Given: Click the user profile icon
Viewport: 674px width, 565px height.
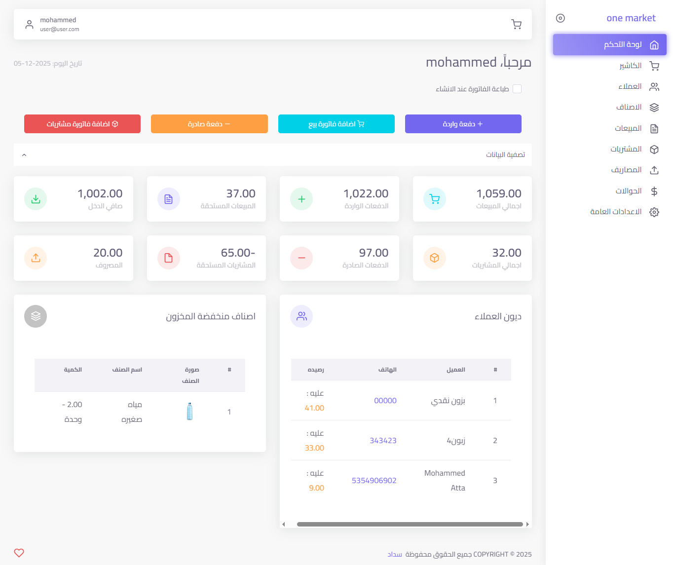Looking at the screenshot, I should (30, 24).
